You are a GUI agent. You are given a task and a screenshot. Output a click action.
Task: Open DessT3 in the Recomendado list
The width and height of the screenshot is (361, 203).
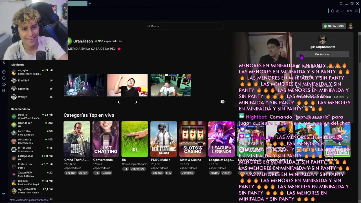point(32,116)
